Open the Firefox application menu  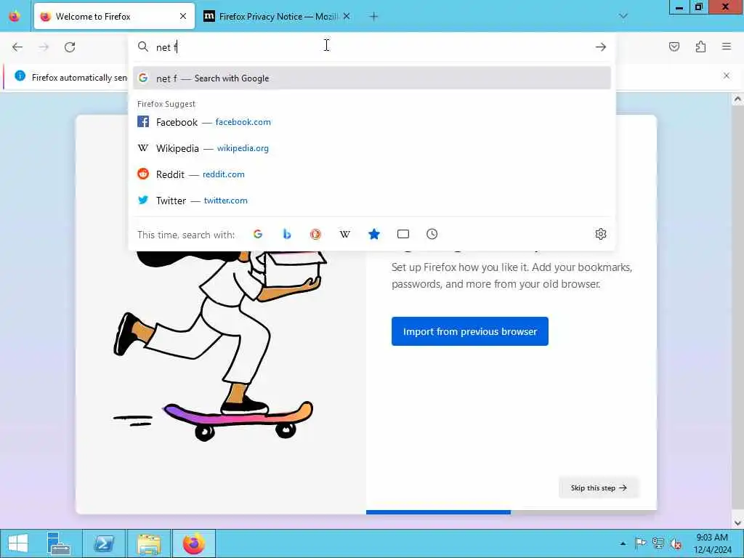(x=727, y=46)
